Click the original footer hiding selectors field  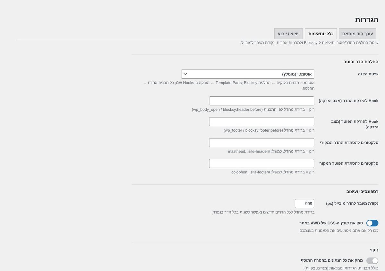point(261,163)
